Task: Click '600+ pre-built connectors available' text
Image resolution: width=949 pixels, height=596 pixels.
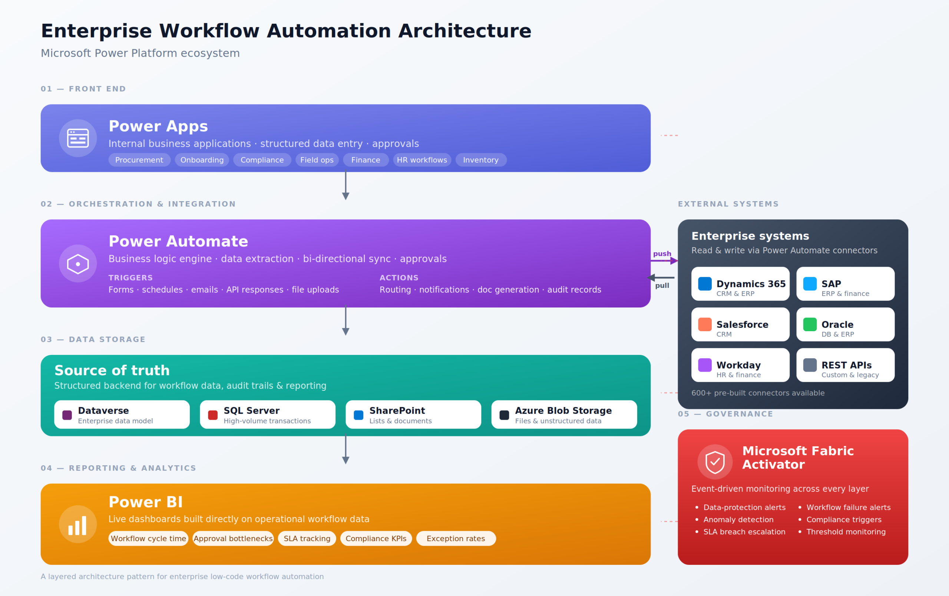Action: pos(758,393)
